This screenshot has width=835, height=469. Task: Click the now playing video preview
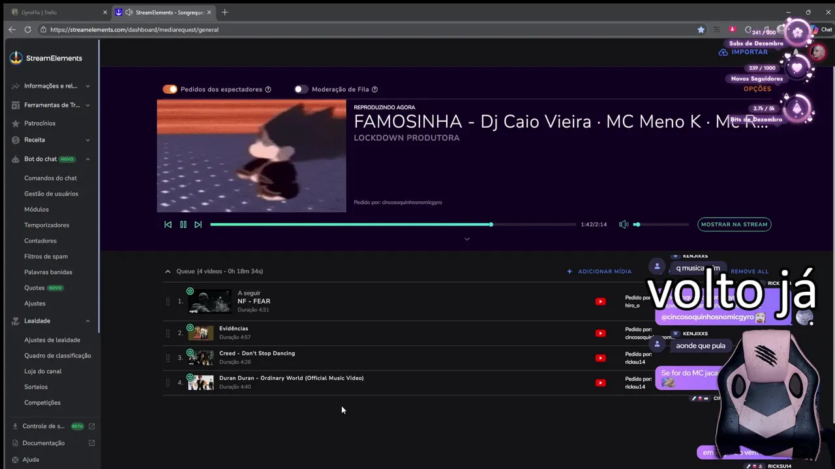tap(251, 156)
